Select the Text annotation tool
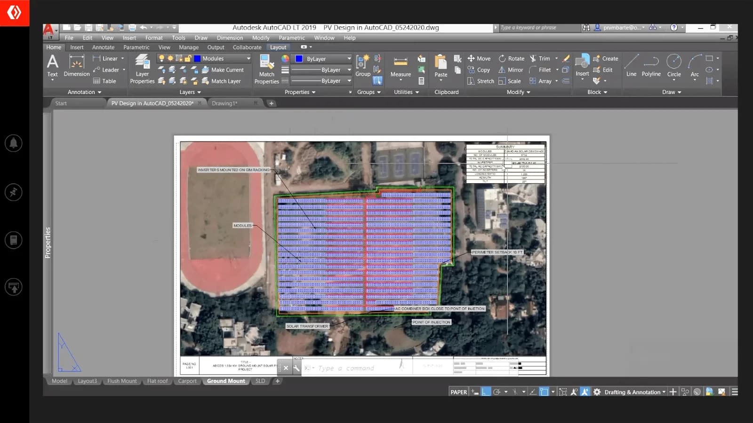Viewport: 753px width, 423px height. point(52,66)
